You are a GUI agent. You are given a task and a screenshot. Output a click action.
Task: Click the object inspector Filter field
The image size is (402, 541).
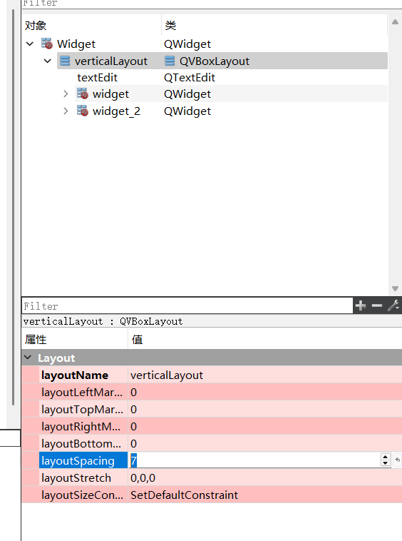click(x=211, y=4)
